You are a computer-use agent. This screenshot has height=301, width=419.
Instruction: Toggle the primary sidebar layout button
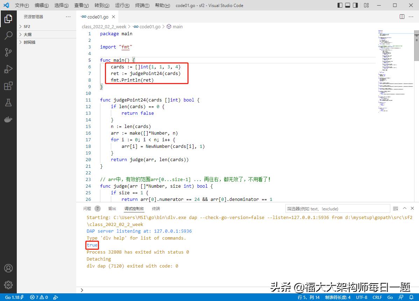(x=340, y=5)
